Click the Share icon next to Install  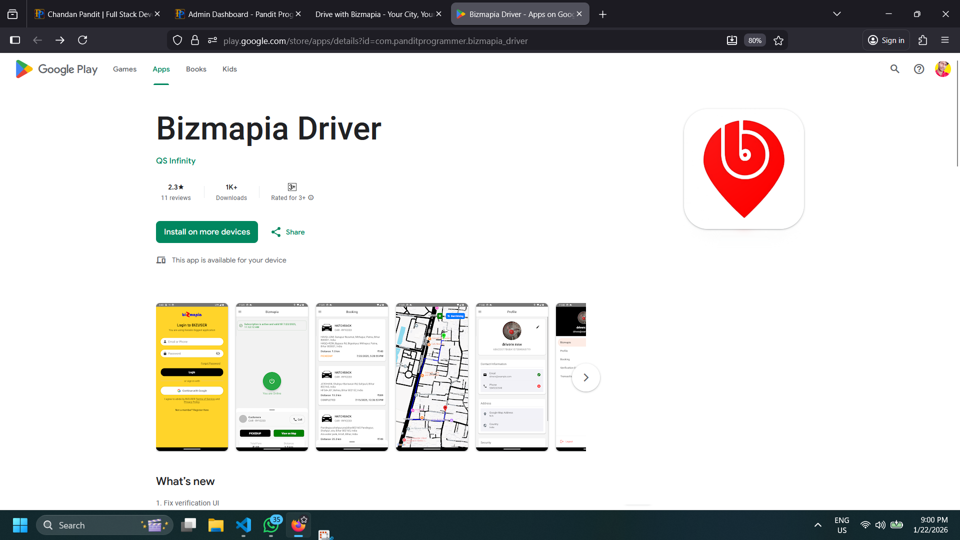276,231
